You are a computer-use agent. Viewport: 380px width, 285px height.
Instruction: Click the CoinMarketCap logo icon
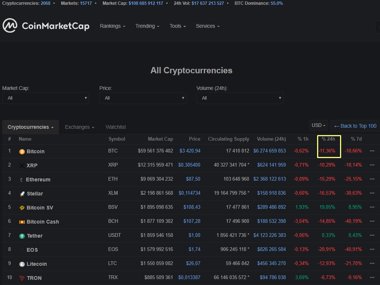[x=10, y=26]
